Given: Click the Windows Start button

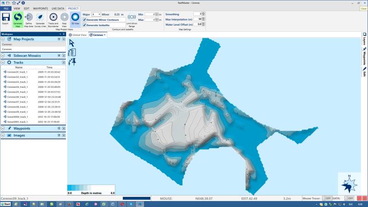Looking at the screenshot, I should click(6, 204).
